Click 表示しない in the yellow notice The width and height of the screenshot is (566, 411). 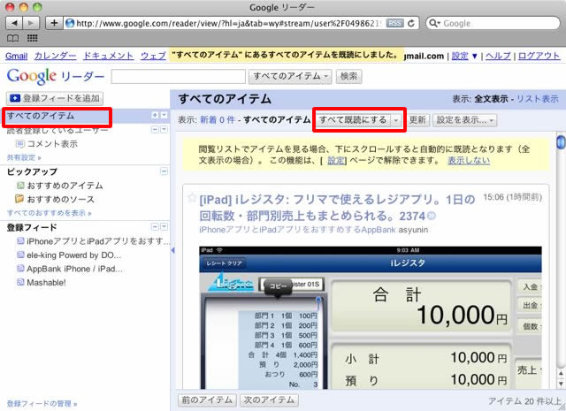click(x=469, y=160)
